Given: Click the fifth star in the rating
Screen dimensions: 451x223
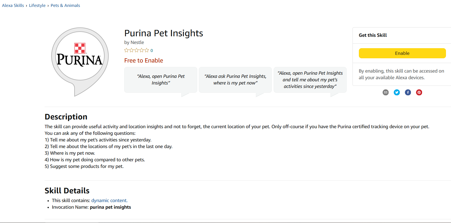Looking at the screenshot, I should [147, 50].
